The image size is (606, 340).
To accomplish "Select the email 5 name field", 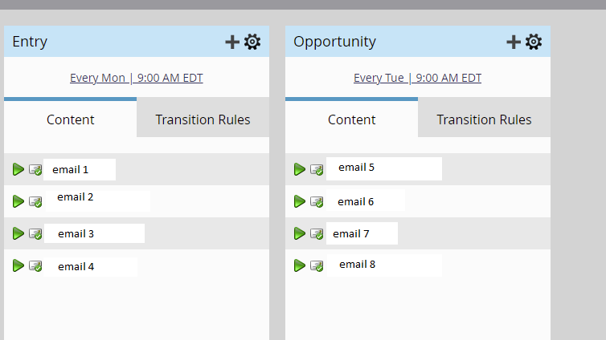I will click(384, 168).
